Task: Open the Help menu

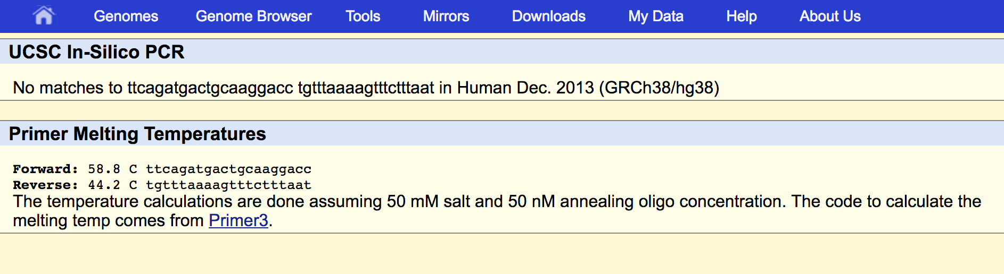Action: pos(741,16)
